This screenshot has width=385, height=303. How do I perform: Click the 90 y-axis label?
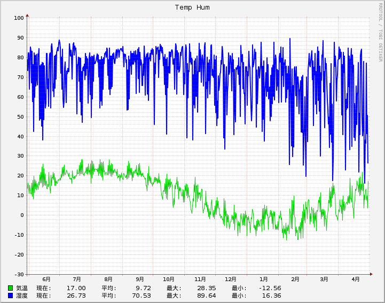(20, 38)
